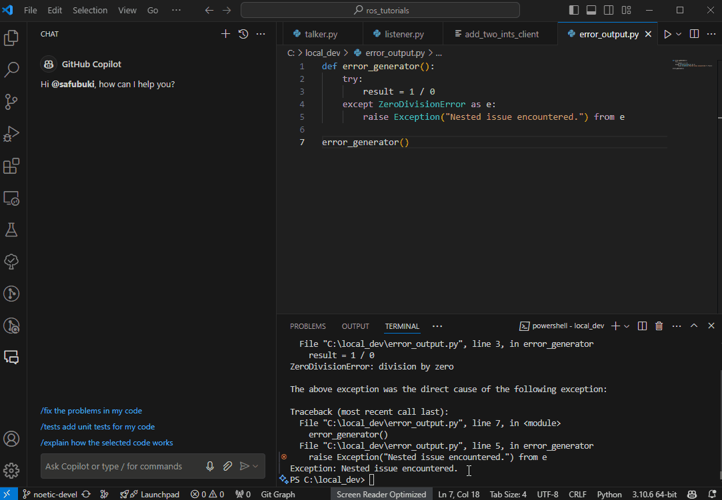Open the File menu
Viewport: 722px width, 500px height.
tap(31, 10)
